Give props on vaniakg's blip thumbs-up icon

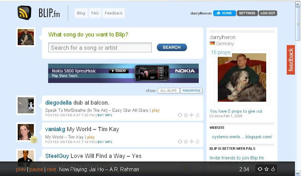[197, 142]
